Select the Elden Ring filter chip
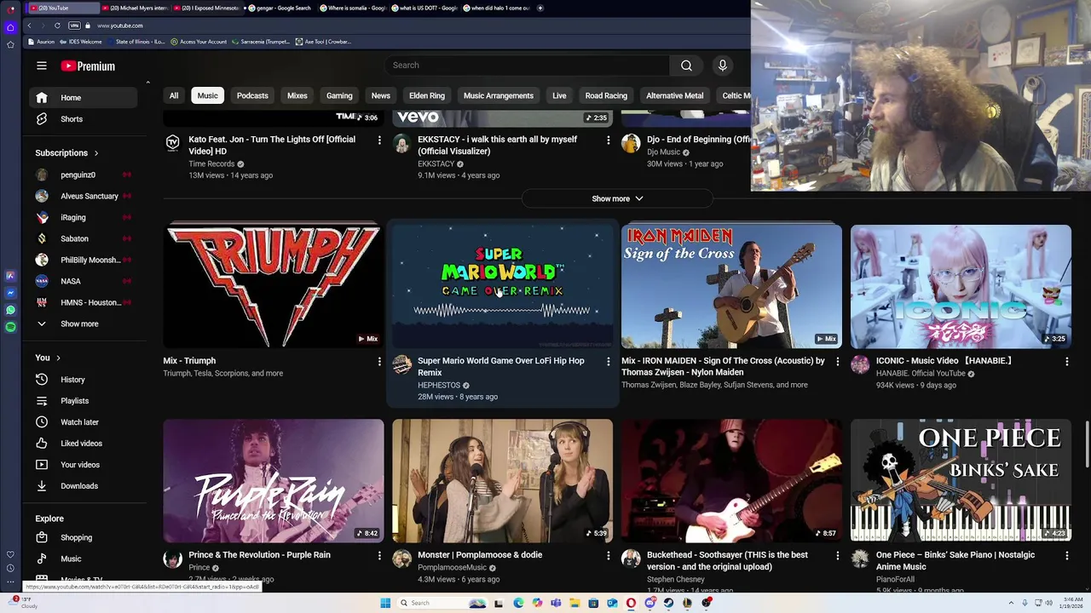The width and height of the screenshot is (1091, 613). coord(427,95)
